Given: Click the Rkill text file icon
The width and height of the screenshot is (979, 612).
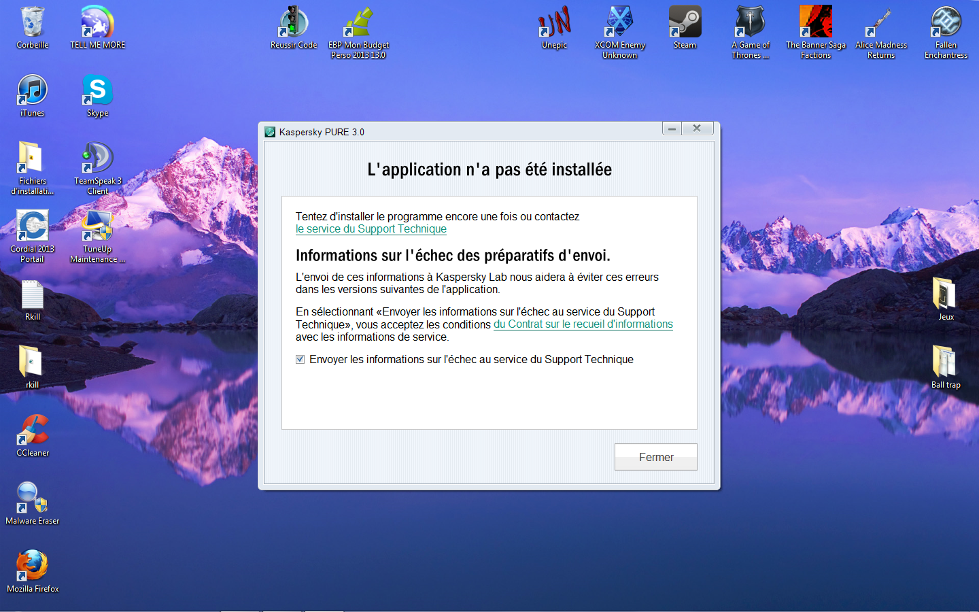Looking at the screenshot, I should (33, 299).
